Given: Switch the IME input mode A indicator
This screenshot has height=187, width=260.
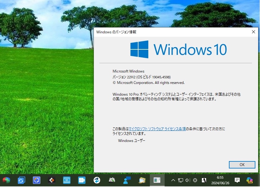Looking at the screenshot, I should tap(204, 180).
